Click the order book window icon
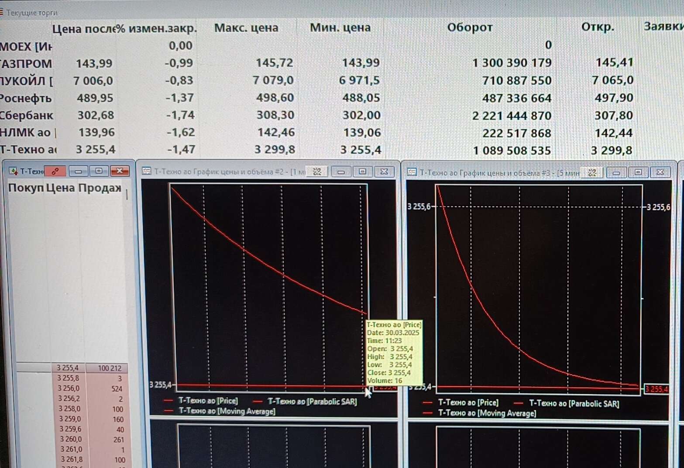684x468 pixels. pyautogui.click(x=13, y=171)
